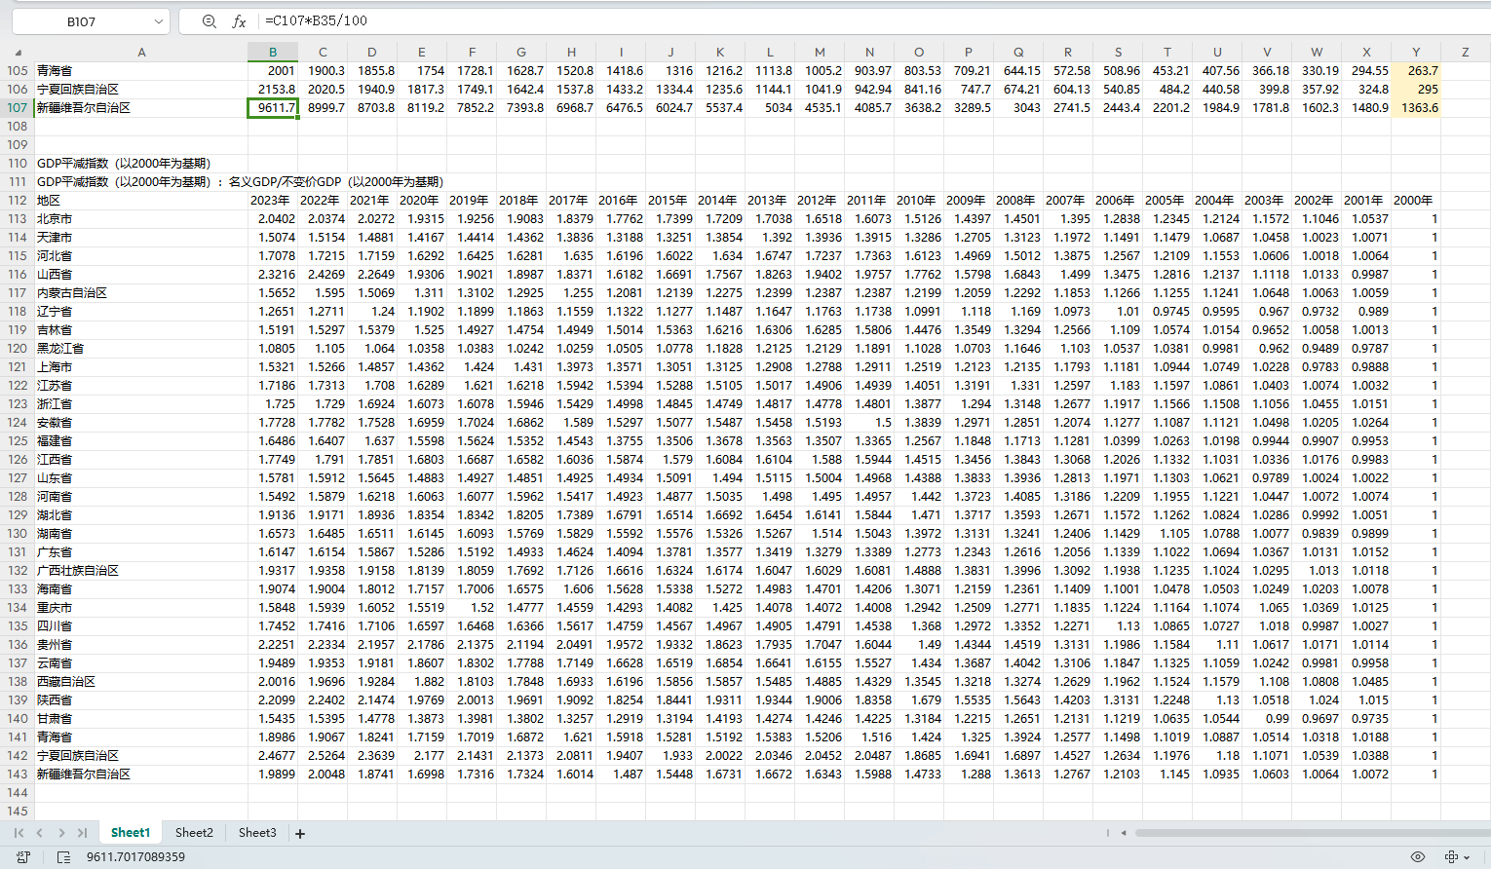The height and width of the screenshot is (869, 1491).
Task: Jump to last sheet tab arrow
Action: [83, 833]
